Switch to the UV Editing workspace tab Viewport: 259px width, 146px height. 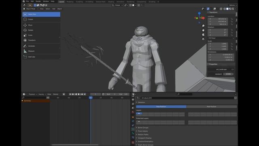89,2
